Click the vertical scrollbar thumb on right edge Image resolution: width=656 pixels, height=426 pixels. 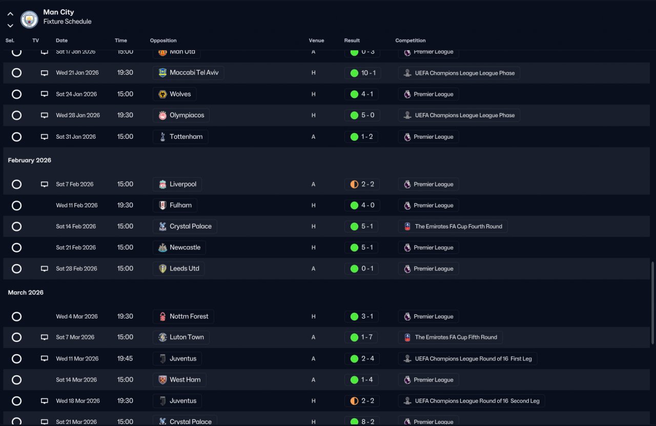coord(652,303)
